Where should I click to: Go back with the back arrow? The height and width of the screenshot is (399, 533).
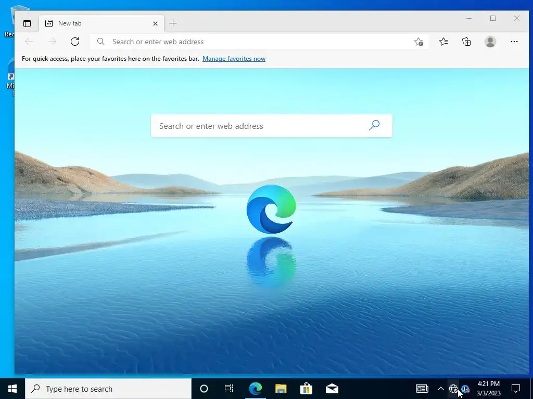29,42
